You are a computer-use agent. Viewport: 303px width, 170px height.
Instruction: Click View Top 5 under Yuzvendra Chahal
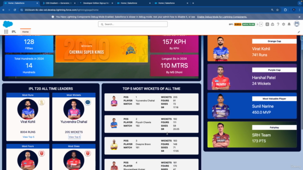tap(74, 137)
